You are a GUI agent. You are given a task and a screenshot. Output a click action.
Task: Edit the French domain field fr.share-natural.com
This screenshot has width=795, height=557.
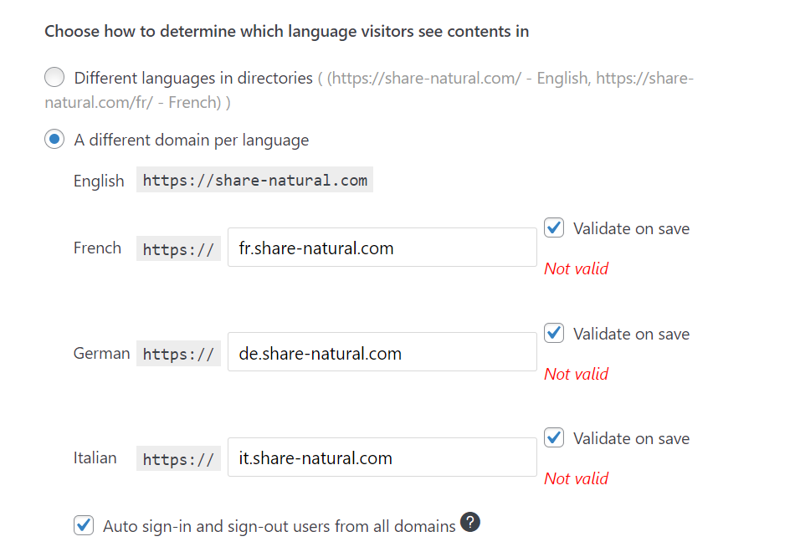coord(382,248)
